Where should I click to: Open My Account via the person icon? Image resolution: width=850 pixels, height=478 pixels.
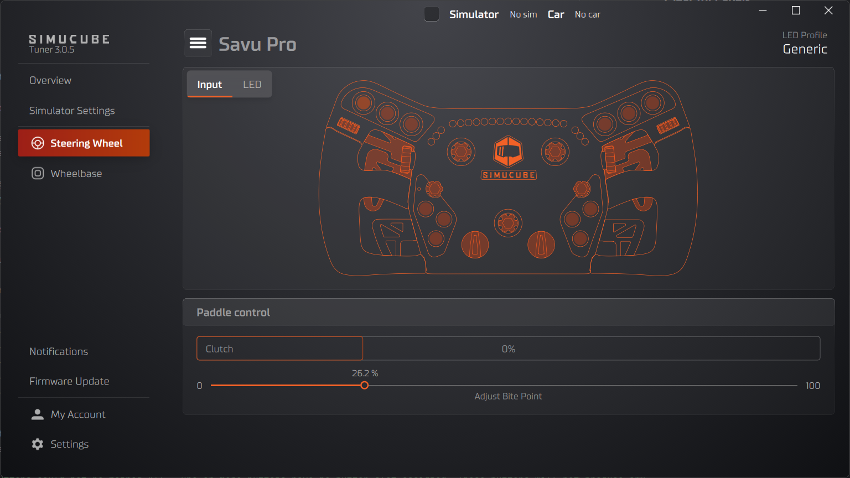pos(37,414)
